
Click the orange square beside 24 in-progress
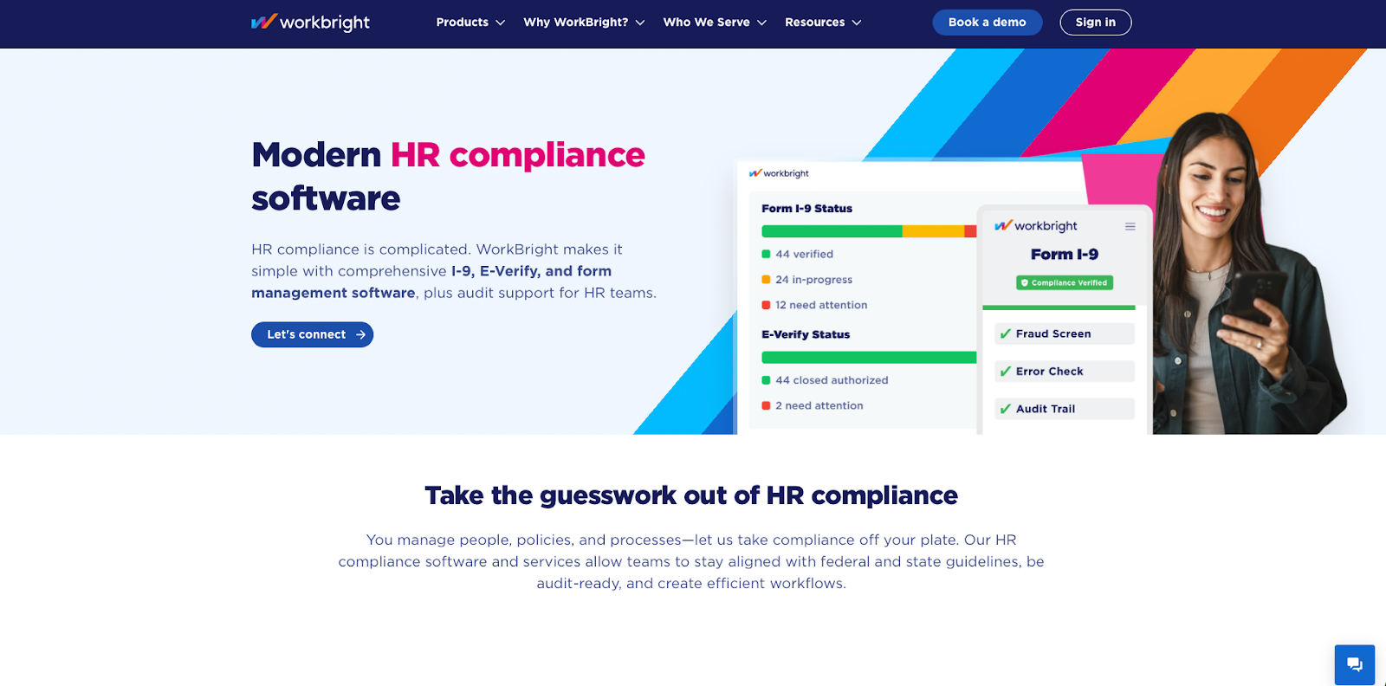click(766, 280)
